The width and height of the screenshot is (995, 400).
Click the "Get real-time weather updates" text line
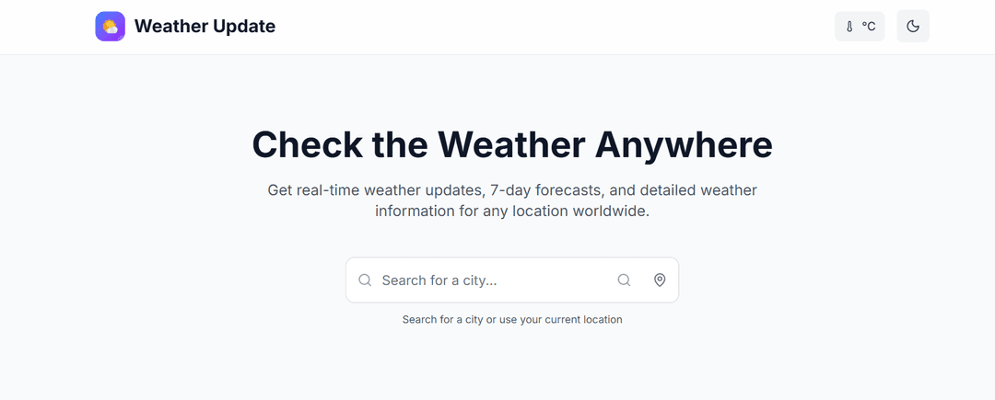[x=511, y=190]
